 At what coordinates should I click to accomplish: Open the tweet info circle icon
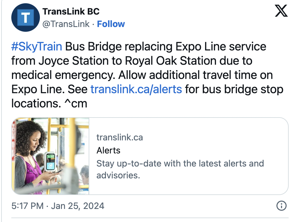(282, 206)
